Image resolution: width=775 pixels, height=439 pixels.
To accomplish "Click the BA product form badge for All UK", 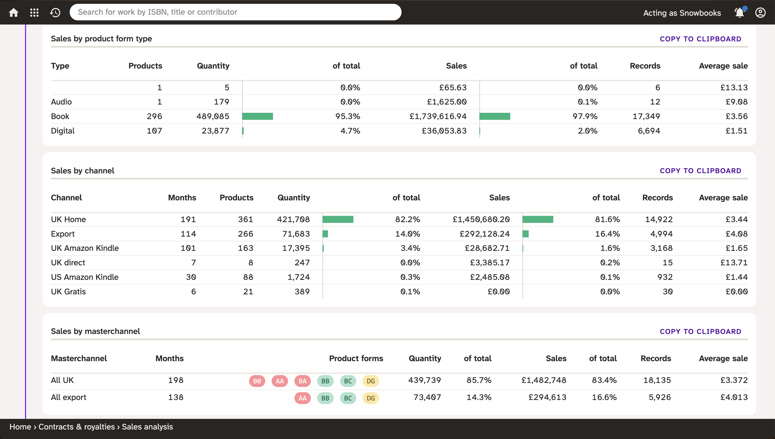I will pyautogui.click(x=302, y=381).
